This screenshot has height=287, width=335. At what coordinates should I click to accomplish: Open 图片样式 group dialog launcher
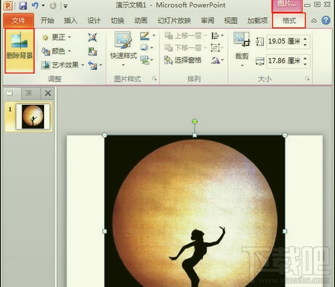click(x=154, y=78)
